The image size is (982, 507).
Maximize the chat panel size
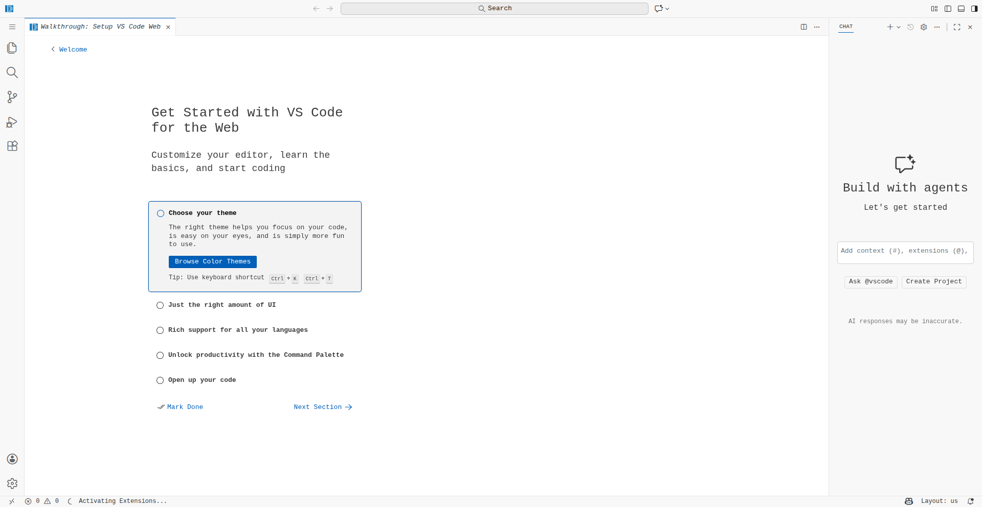tap(957, 27)
